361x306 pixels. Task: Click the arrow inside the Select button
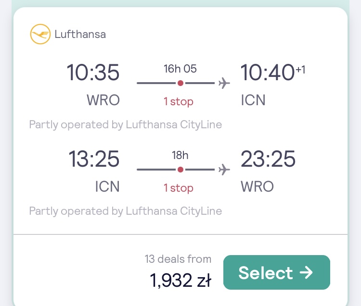pos(306,272)
